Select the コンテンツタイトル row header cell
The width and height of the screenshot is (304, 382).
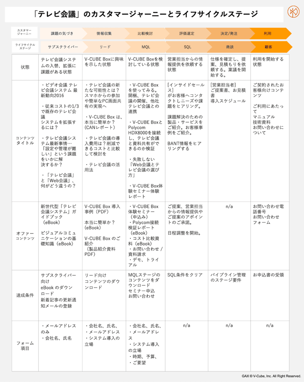pyautogui.click(x=25, y=141)
